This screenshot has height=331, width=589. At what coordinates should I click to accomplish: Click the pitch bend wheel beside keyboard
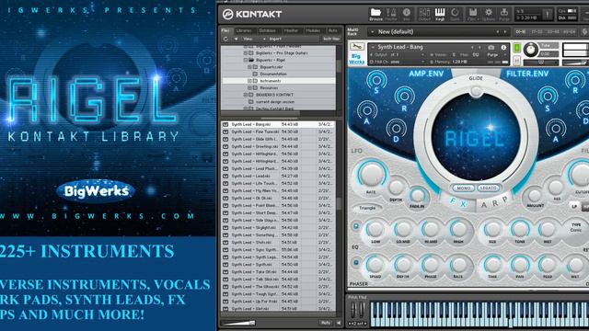coord(353,310)
